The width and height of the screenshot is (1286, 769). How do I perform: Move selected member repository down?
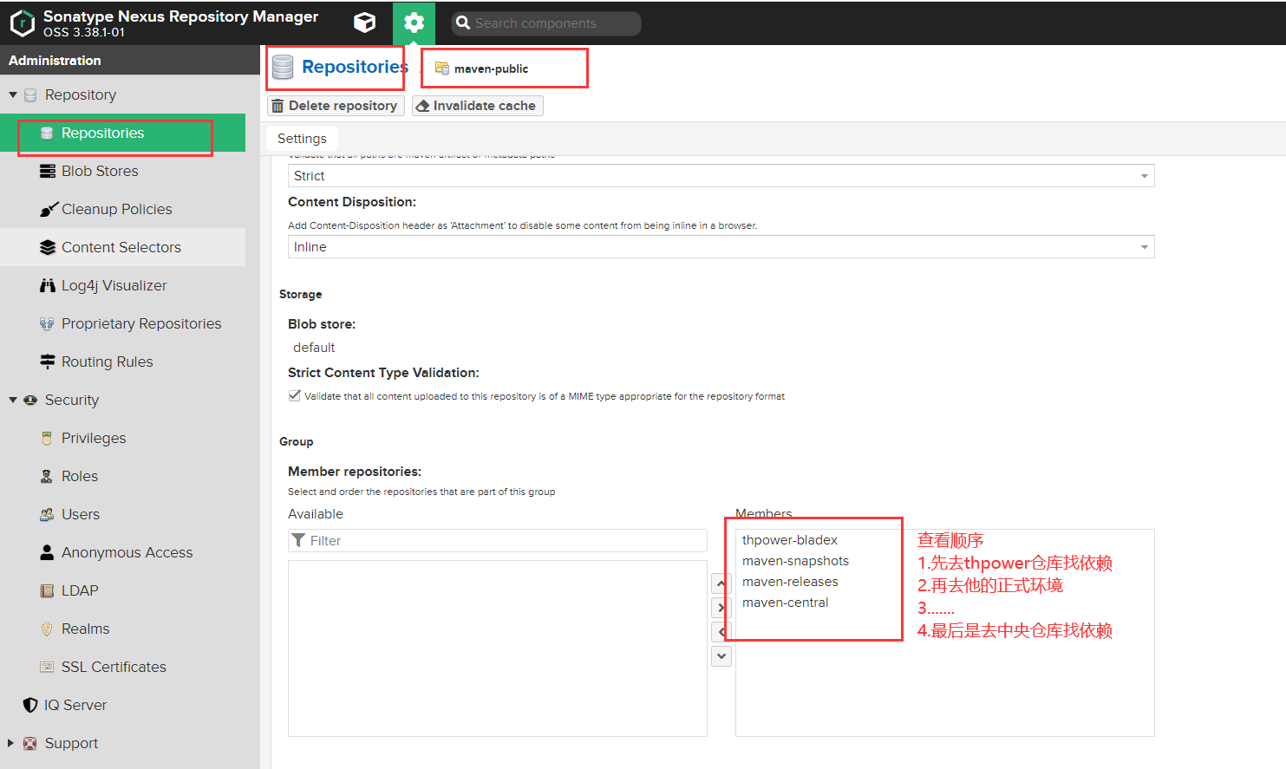[721, 656]
